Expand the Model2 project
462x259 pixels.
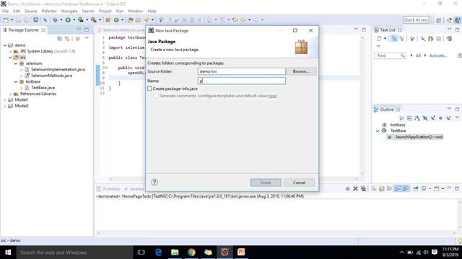pos(5,106)
